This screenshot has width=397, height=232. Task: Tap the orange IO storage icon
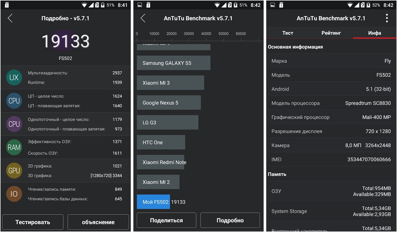point(14,194)
